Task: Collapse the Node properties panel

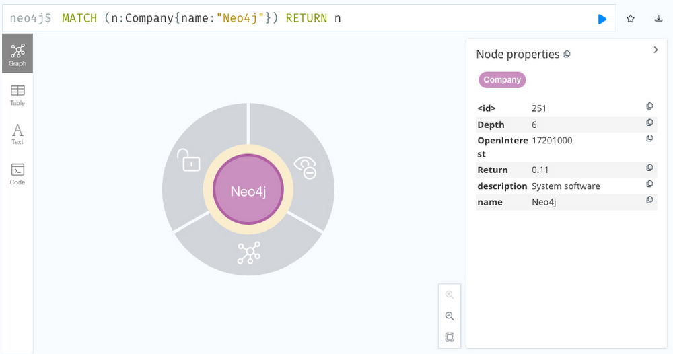Action: [656, 50]
